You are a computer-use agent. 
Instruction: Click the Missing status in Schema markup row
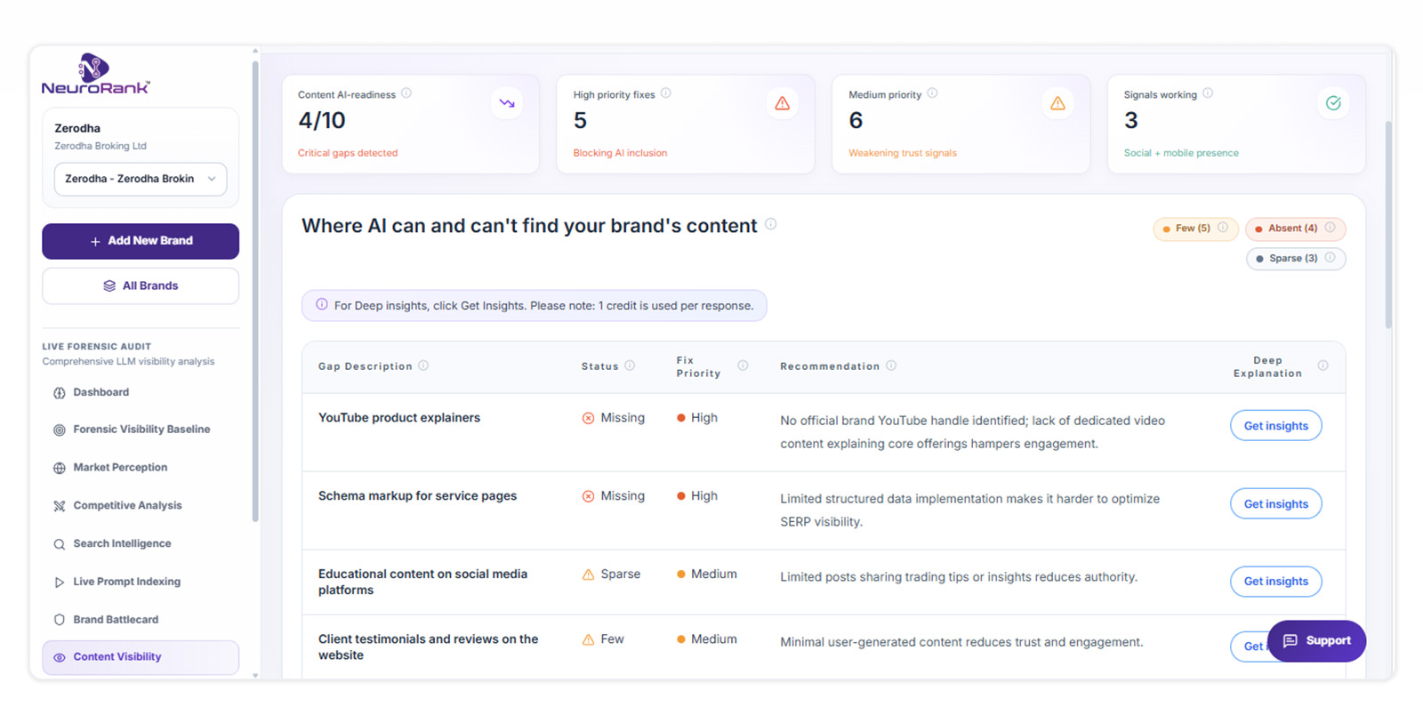click(x=614, y=496)
